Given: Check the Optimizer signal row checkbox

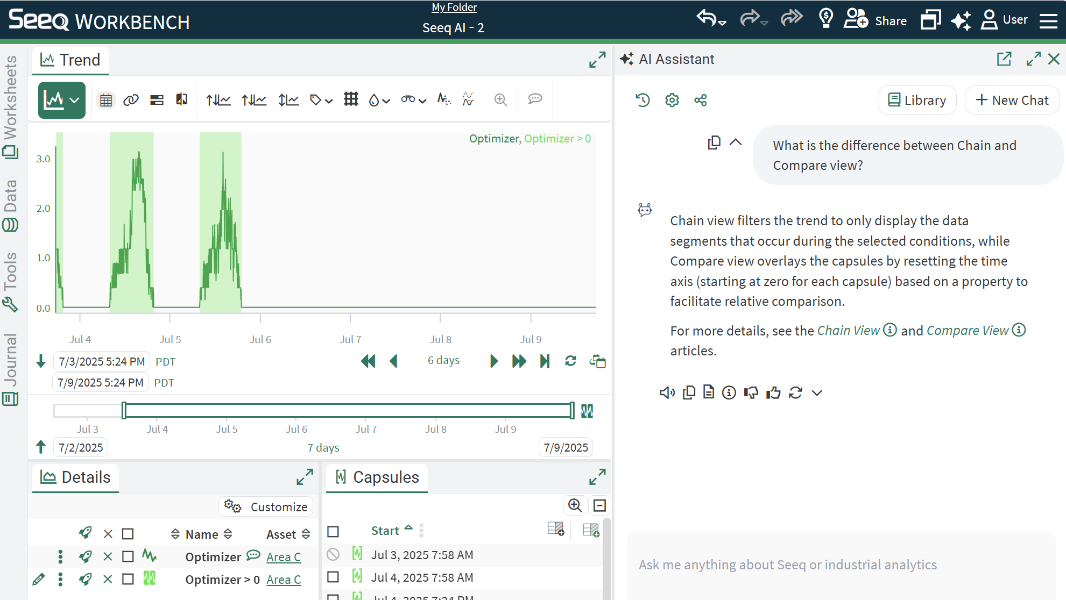Looking at the screenshot, I should click(128, 556).
